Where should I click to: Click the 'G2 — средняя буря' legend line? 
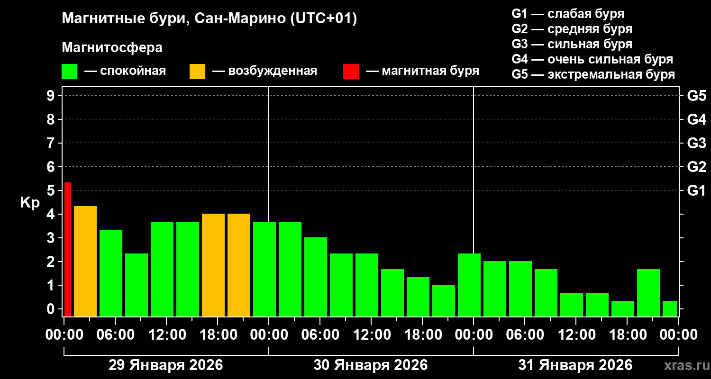click(572, 29)
